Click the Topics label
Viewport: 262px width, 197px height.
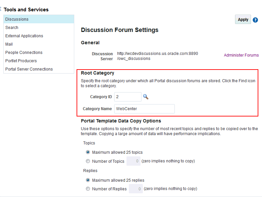[x=89, y=143]
